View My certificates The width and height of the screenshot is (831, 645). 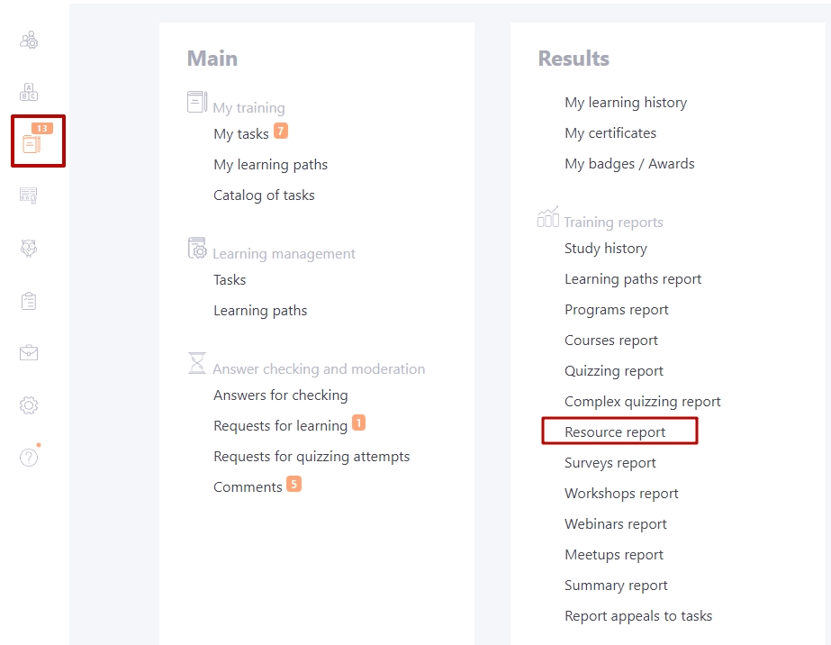610,132
